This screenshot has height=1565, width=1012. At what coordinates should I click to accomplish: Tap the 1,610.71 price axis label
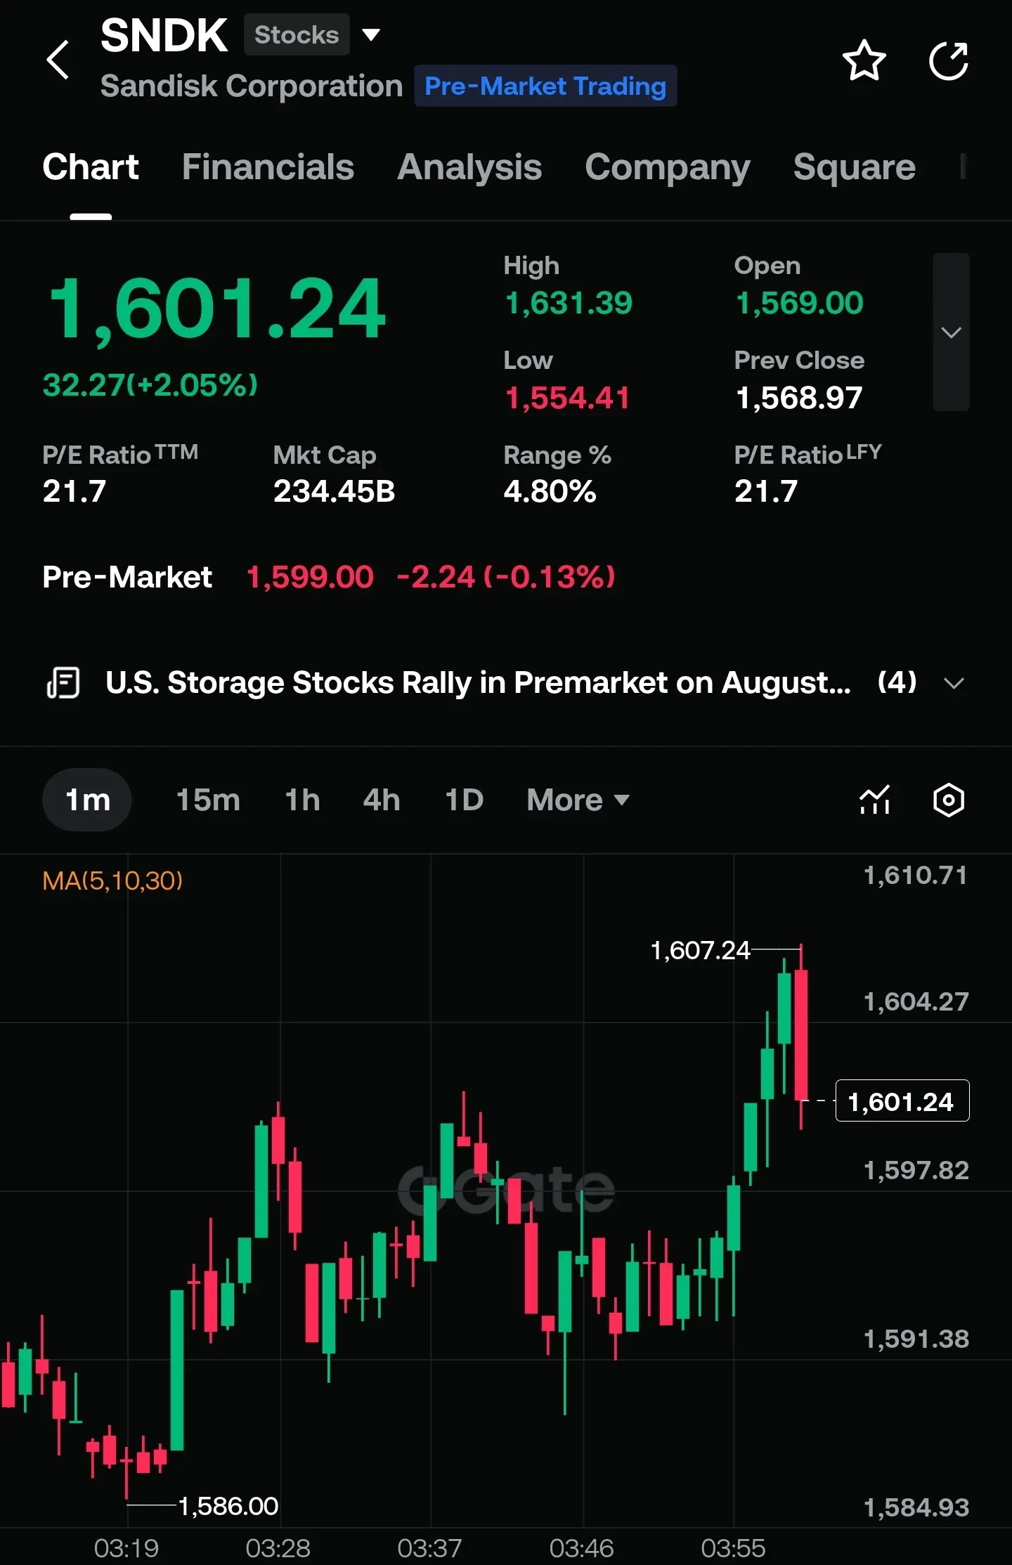pos(916,876)
